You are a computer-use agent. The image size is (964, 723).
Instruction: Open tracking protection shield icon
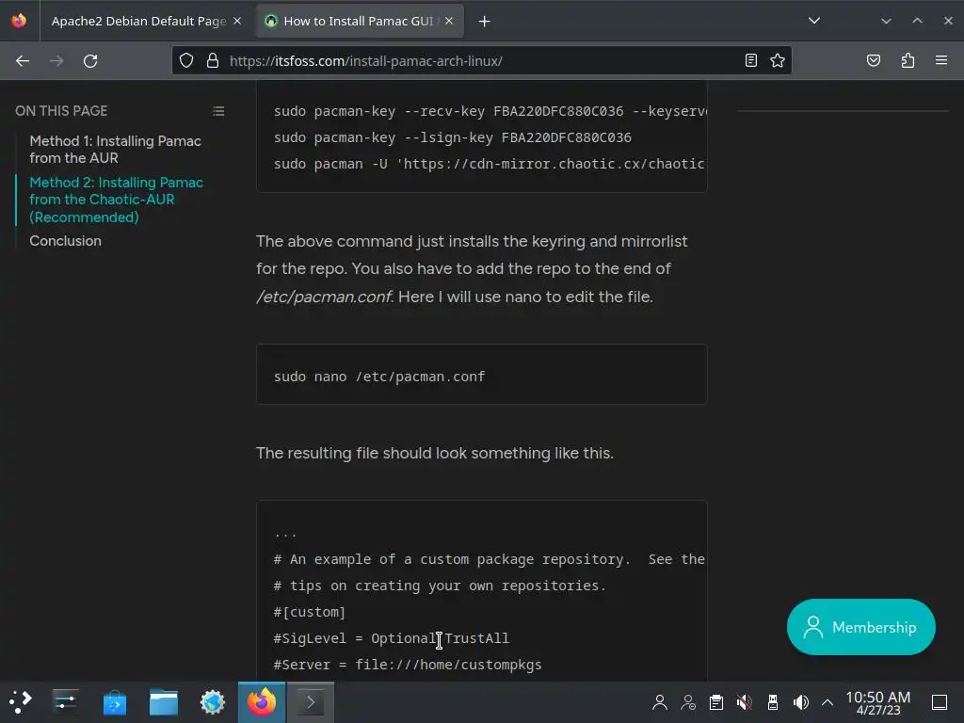[x=186, y=60]
